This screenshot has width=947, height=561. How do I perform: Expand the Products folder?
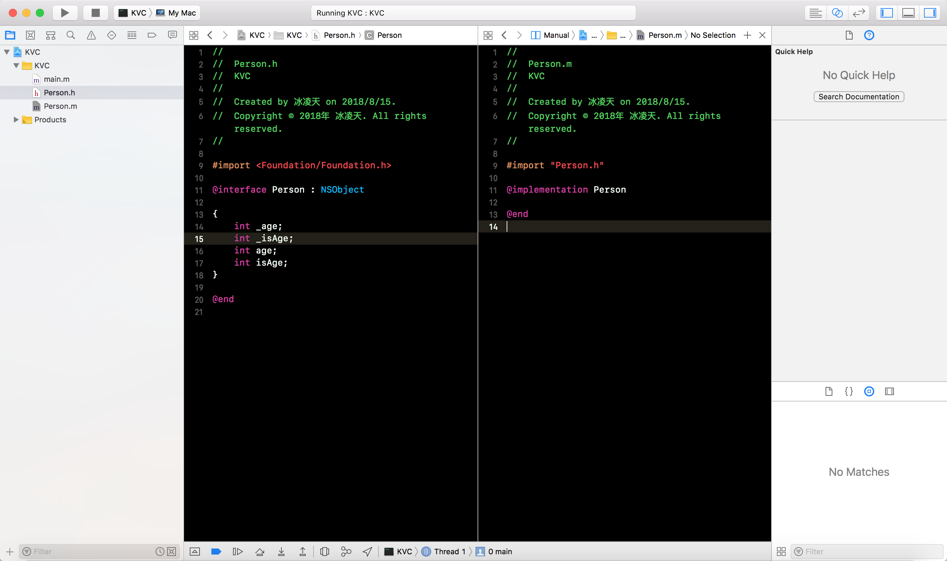(x=16, y=120)
